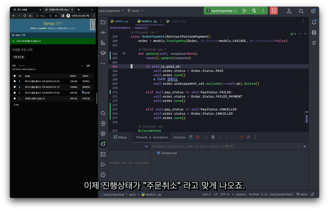
Task: Open the main branch dropdown in toolbar
Action: coord(136,11)
